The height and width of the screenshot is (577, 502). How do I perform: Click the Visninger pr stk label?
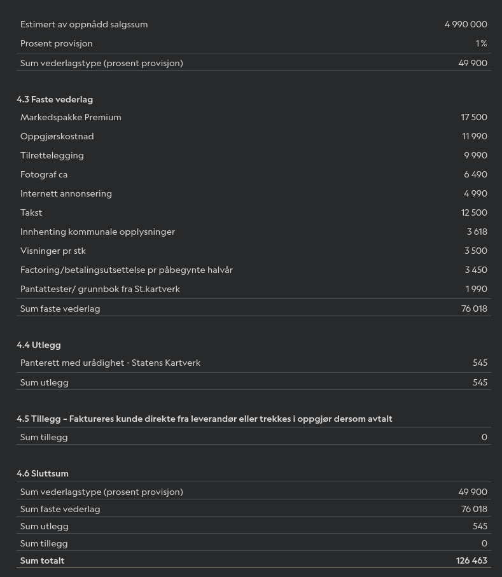[53, 251]
